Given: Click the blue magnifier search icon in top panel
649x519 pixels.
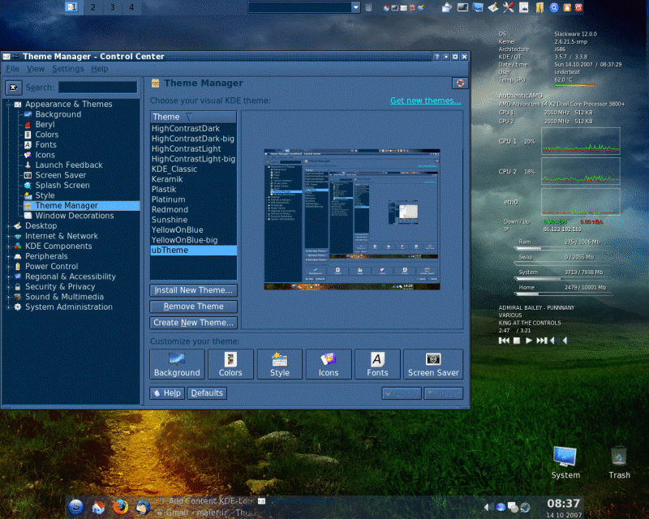Looking at the screenshot, I should click(x=554, y=7).
